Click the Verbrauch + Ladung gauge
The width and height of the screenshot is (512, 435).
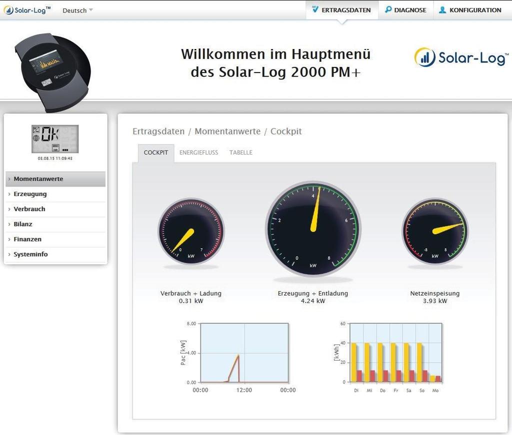point(191,230)
